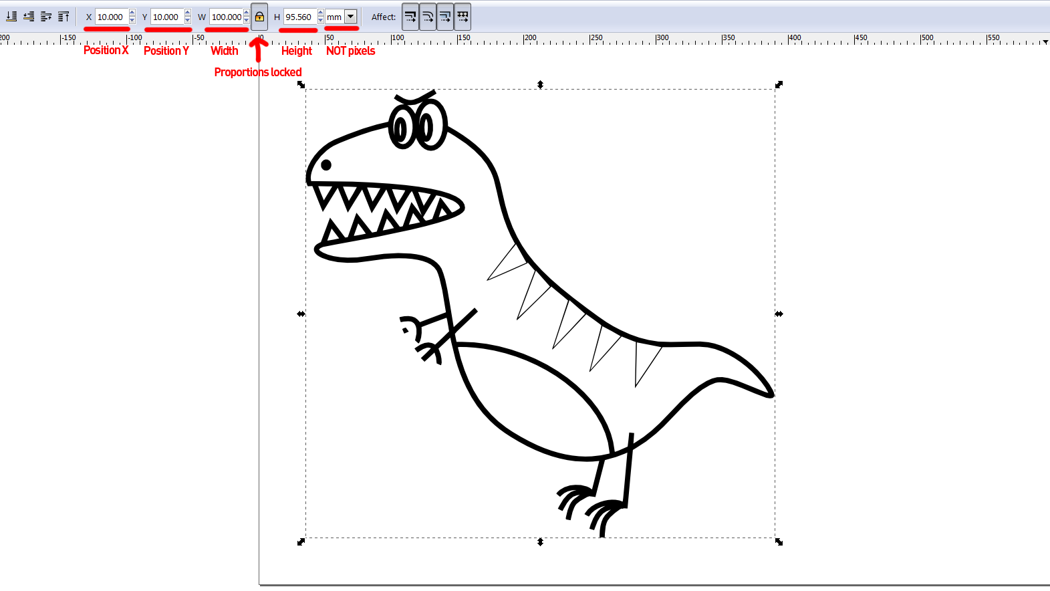This screenshot has width=1050, height=591.
Task: Click the bottom-center selection resize handle
Action: 540,542
